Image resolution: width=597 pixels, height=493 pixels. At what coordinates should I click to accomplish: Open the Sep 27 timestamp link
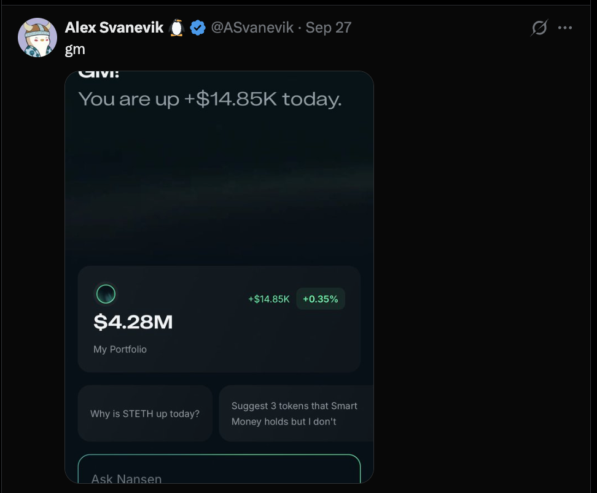[x=329, y=28]
